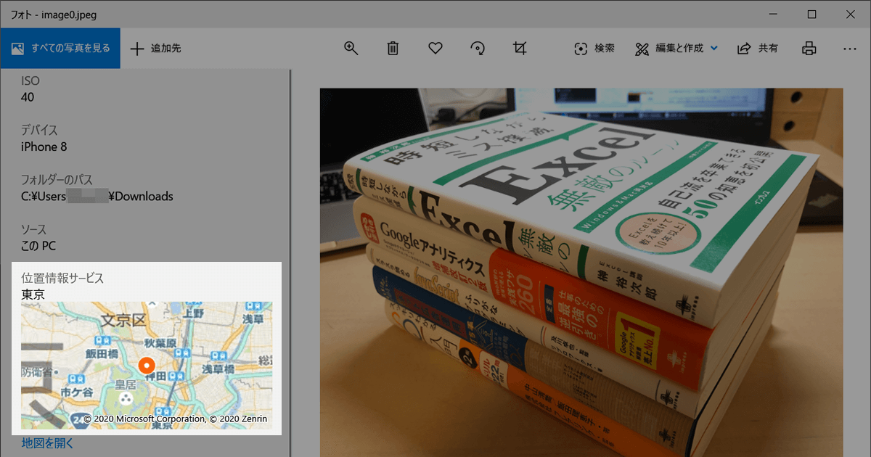
Task: Click the orange location pin on map
Action: (147, 365)
